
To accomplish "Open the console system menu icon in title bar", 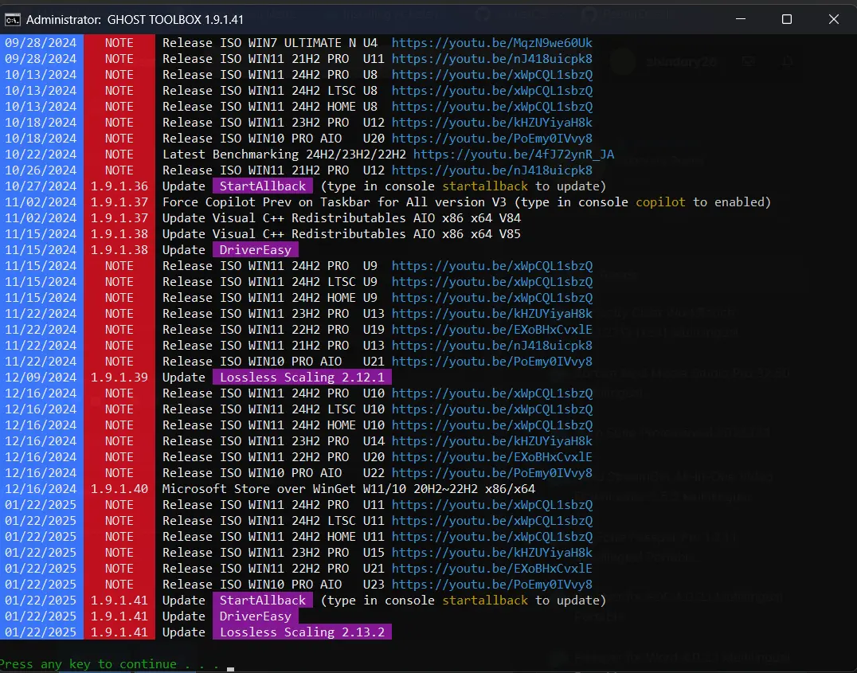I will (12, 20).
